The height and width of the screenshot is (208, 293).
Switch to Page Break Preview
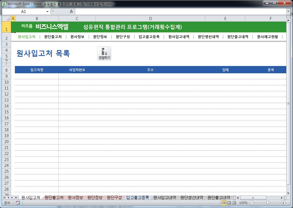click(234, 203)
